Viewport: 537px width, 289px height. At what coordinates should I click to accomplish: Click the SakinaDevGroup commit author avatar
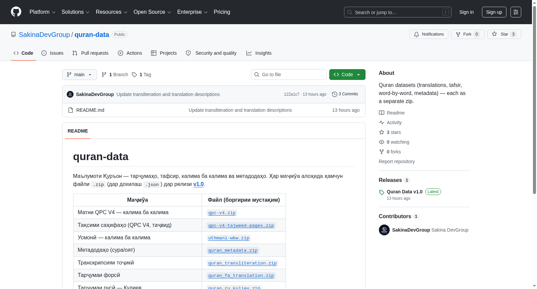(70, 94)
